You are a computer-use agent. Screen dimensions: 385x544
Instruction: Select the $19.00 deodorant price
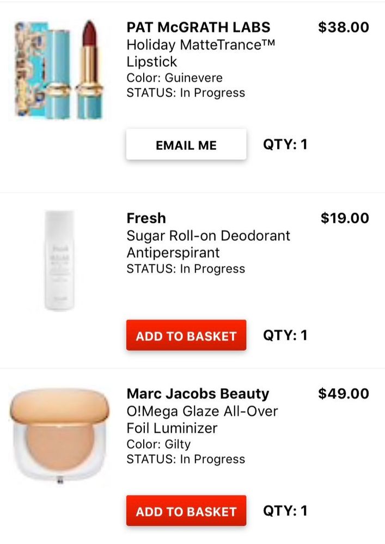click(345, 218)
